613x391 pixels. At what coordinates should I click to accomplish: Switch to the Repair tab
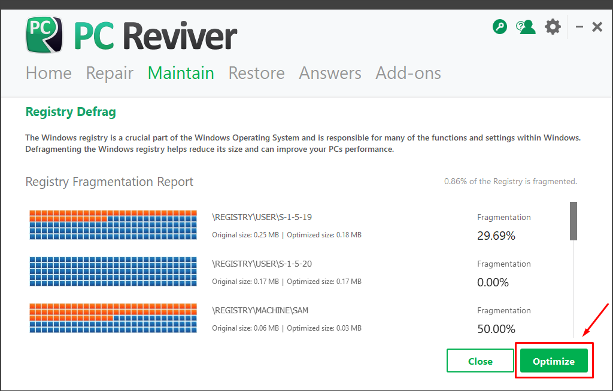coord(110,73)
